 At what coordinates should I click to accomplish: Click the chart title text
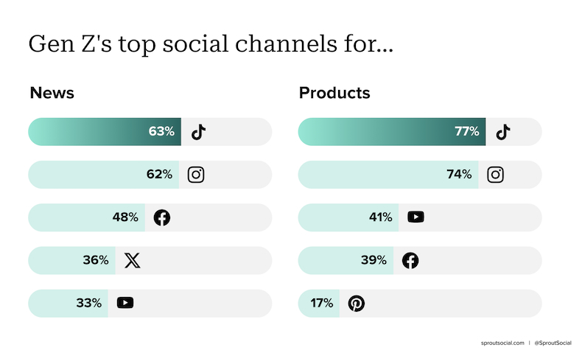[211, 44]
